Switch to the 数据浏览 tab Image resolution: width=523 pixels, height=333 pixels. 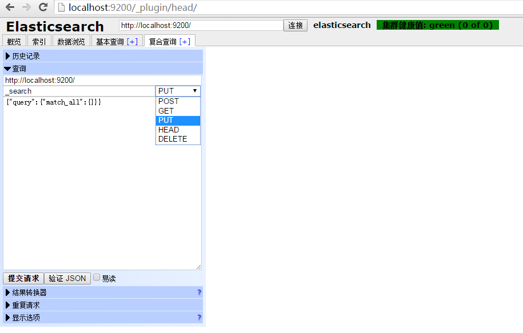[71, 41]
